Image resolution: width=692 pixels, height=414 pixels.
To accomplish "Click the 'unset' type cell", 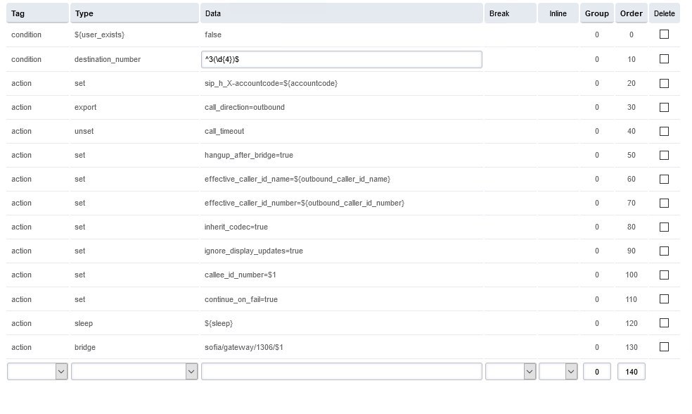I will 84,131.
